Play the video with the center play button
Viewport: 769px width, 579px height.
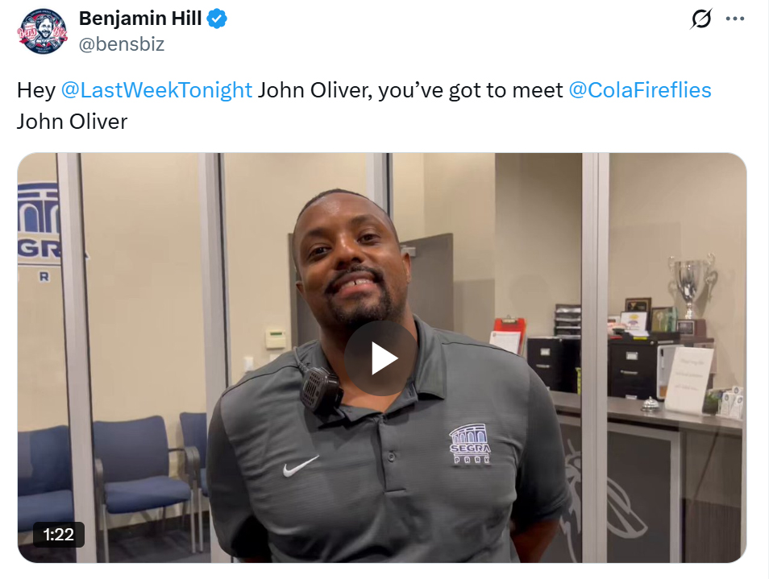380,358
